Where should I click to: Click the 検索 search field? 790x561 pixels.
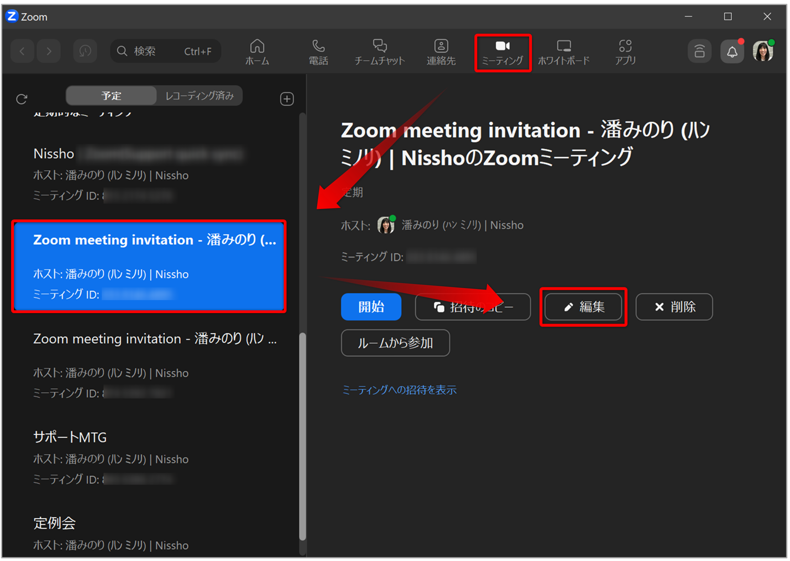166,51
